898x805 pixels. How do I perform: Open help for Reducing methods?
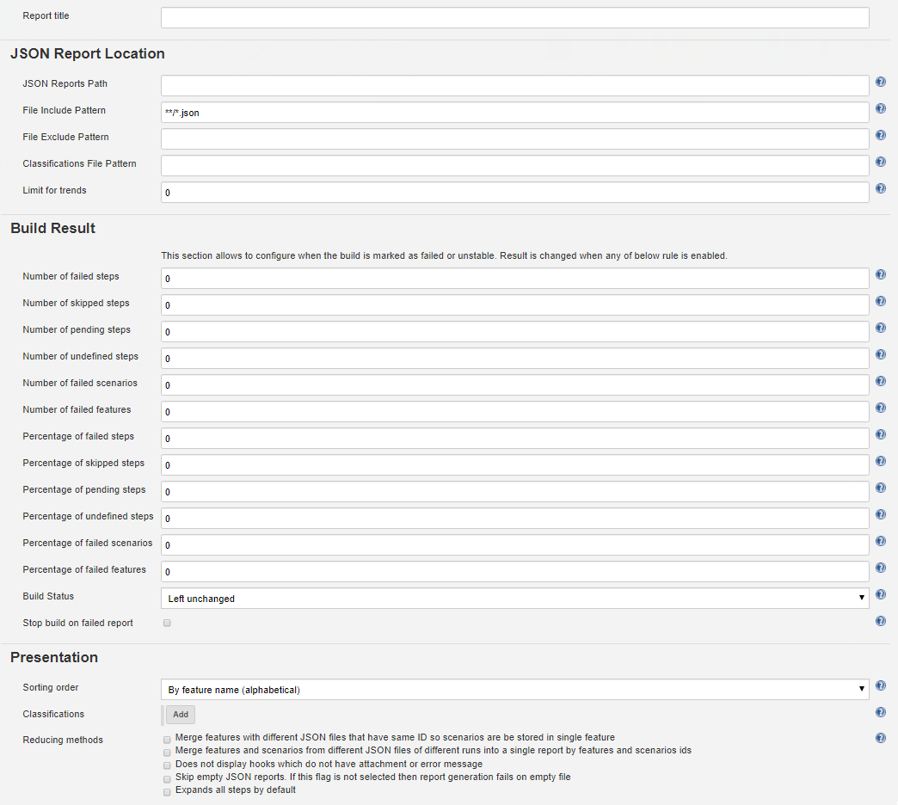click(881, 738)
